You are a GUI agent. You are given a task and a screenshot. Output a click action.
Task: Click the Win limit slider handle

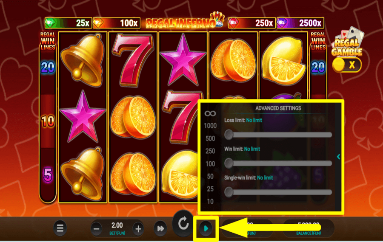(229, 163)
